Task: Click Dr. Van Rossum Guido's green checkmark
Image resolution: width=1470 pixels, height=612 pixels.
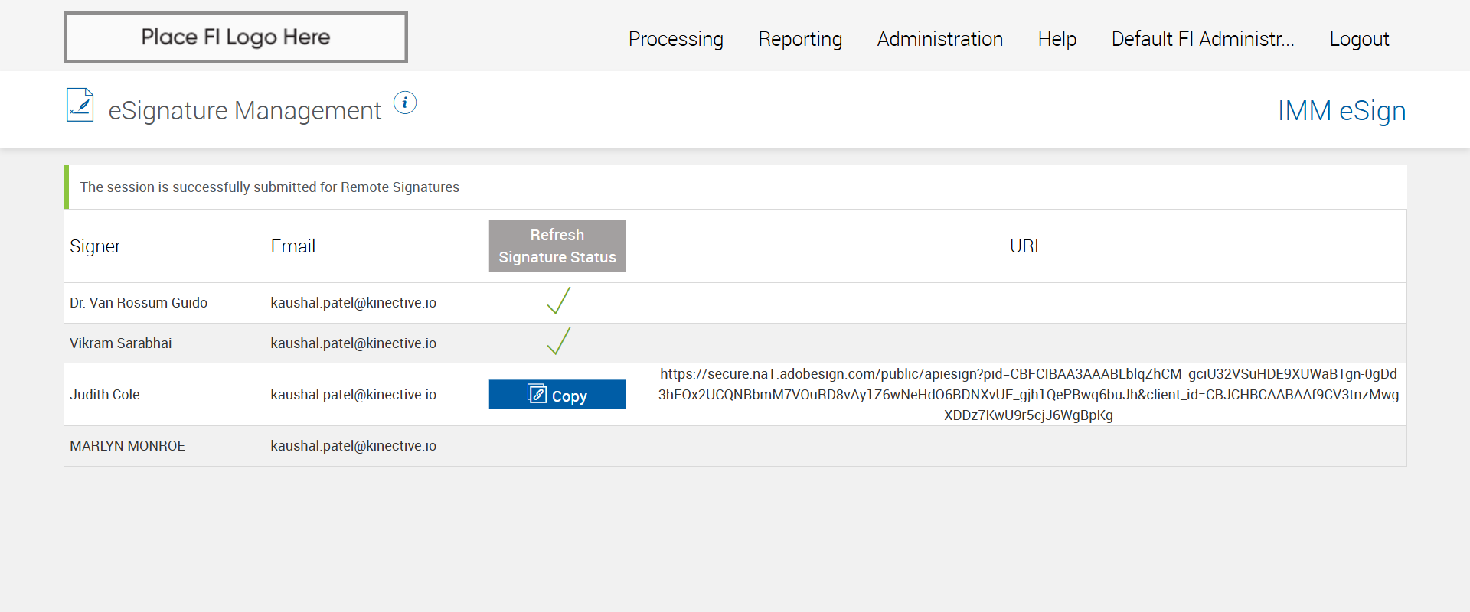Action: click(x=559, y=301)
